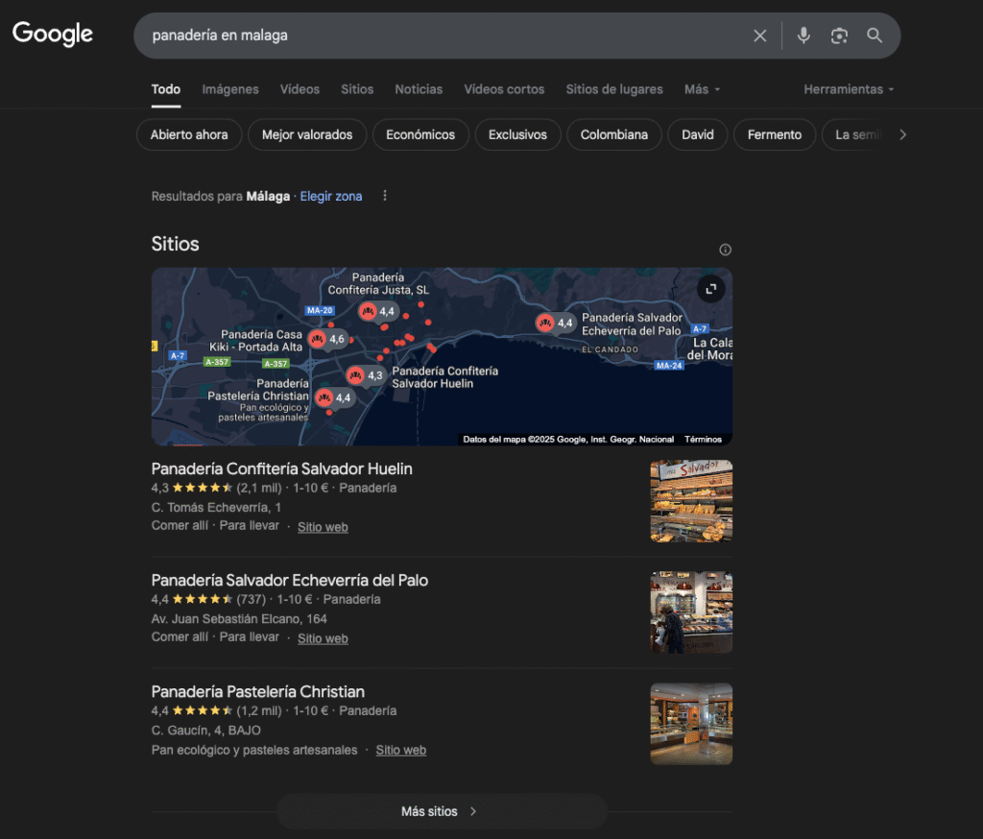
Task: Open Panadería Salvador Echeverría del Palo listing
Action: (290, 581)
